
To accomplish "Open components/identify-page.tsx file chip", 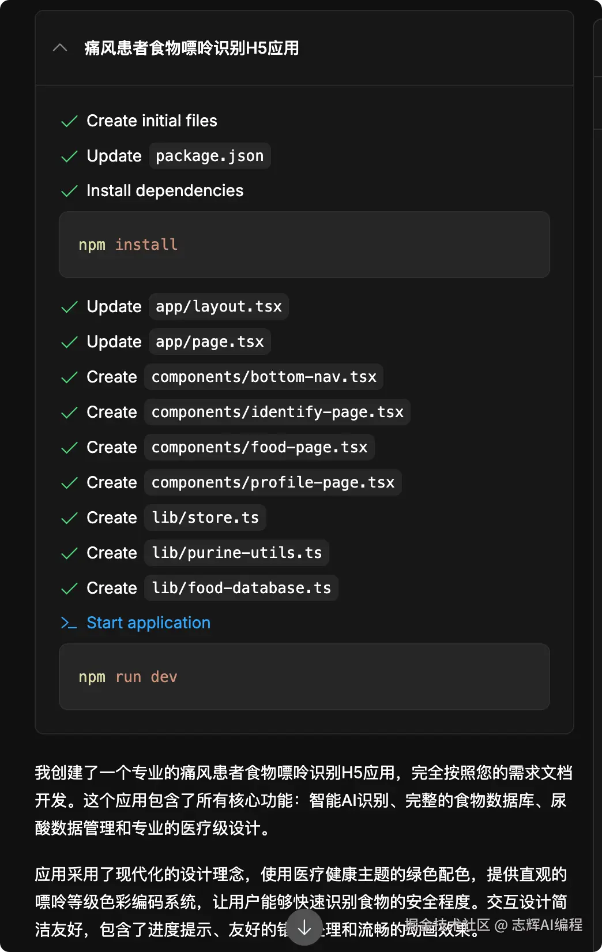I will click(x=277, y=413).
